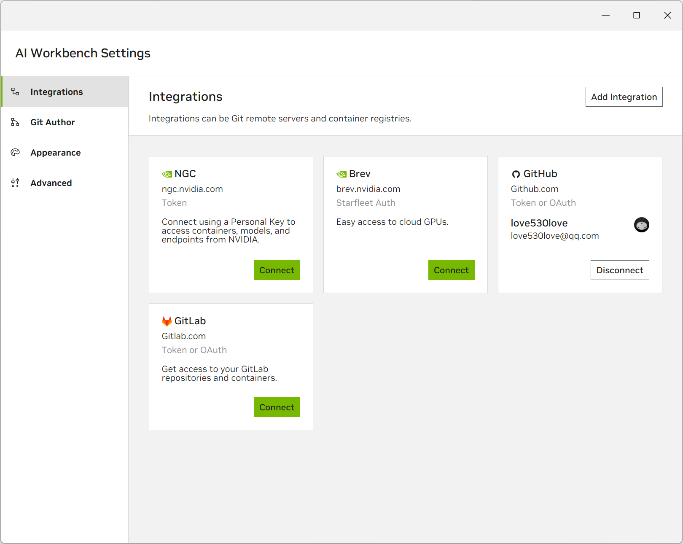Switch to the Appearance settings tab
Image resolution: width=683 pixels, height=544 pixels.
pos(65,152)
